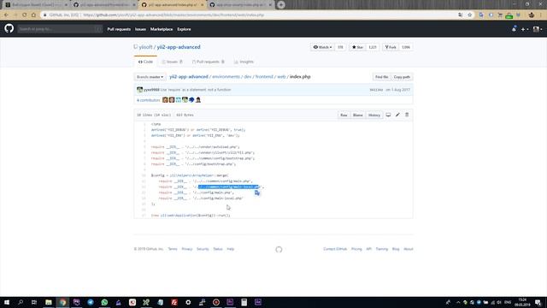Bookmark this page with the star icon
Image resolution: width=547 pixels, height=308 pixels.
[470, 15]
